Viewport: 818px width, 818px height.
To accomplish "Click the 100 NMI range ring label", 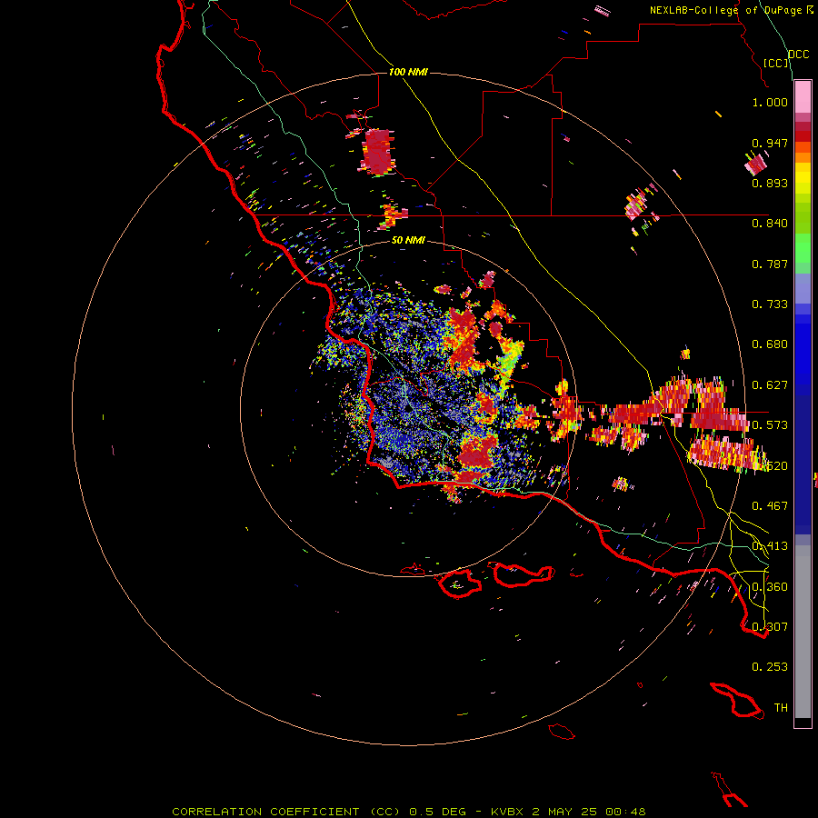I will [x=408, y=72].
